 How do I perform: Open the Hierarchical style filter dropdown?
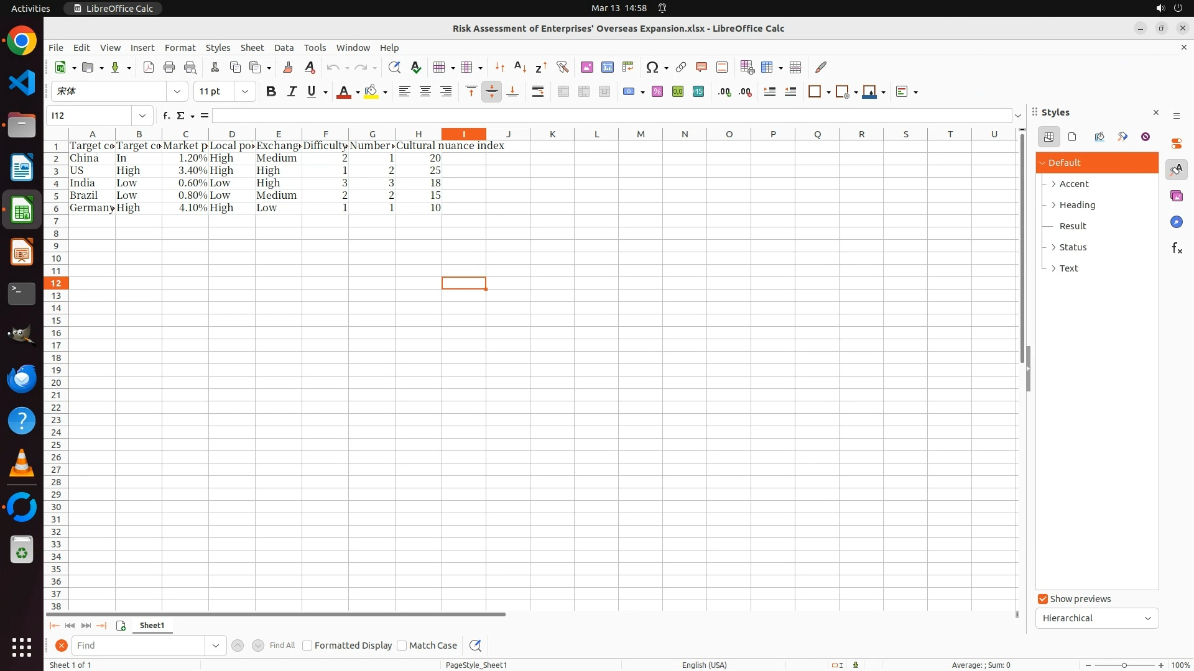[x=1096, y=618]
